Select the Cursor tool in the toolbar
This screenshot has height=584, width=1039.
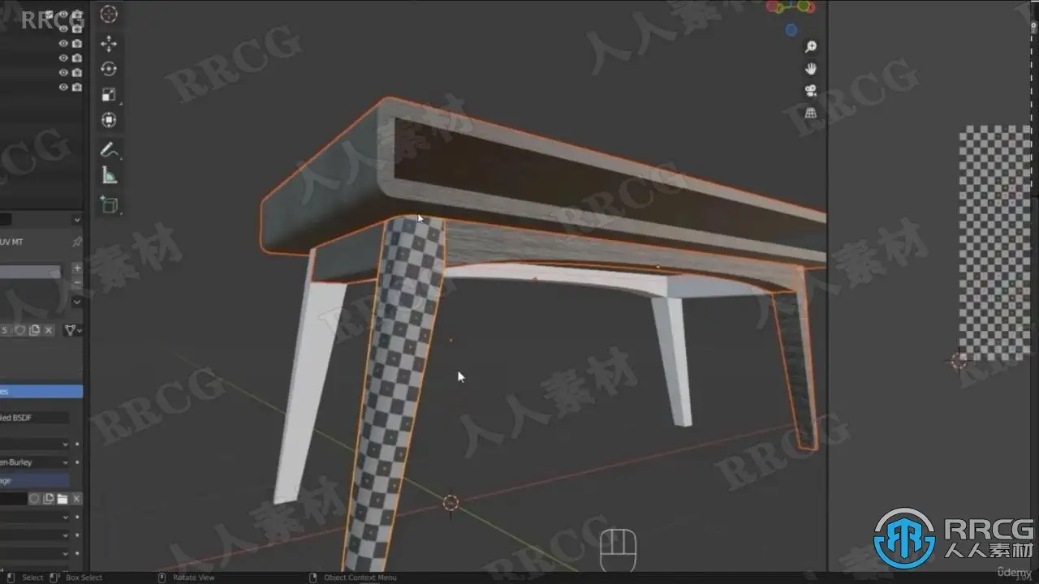(x=109, y=14)
